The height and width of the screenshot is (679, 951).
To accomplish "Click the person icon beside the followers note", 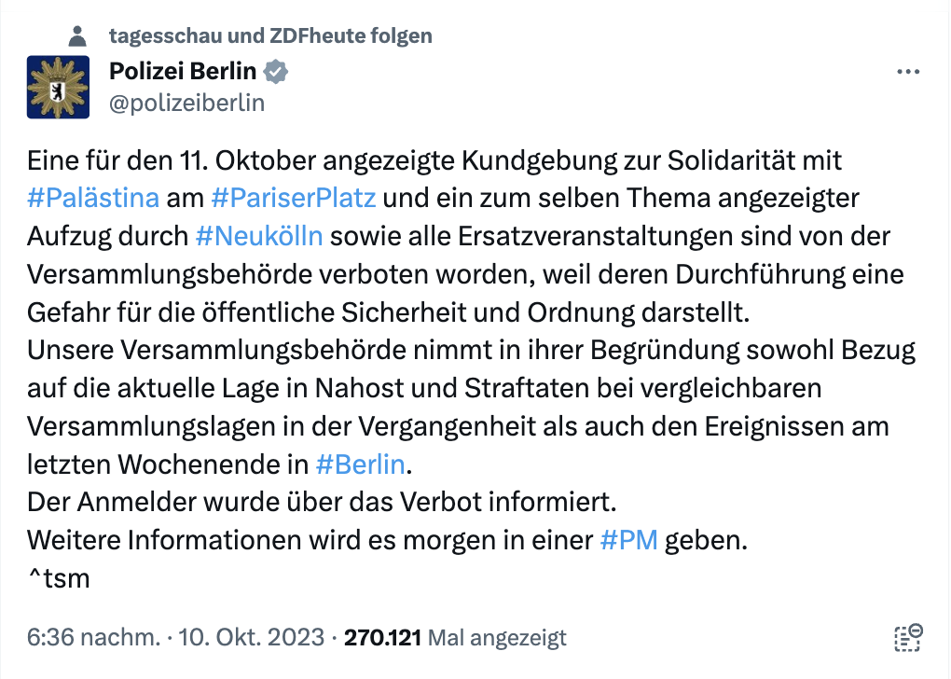I will (78, 36).
